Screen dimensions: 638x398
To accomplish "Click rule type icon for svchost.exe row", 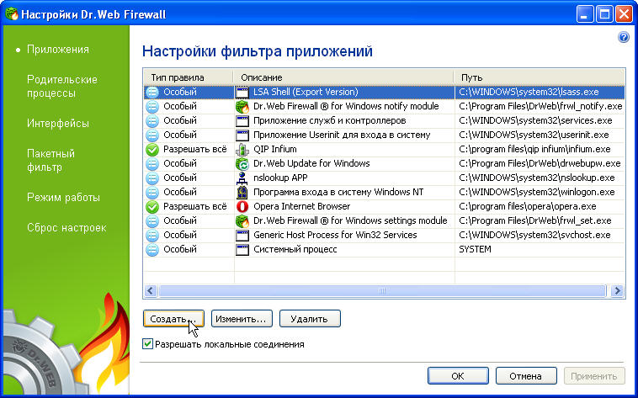I will click(152, 236).
